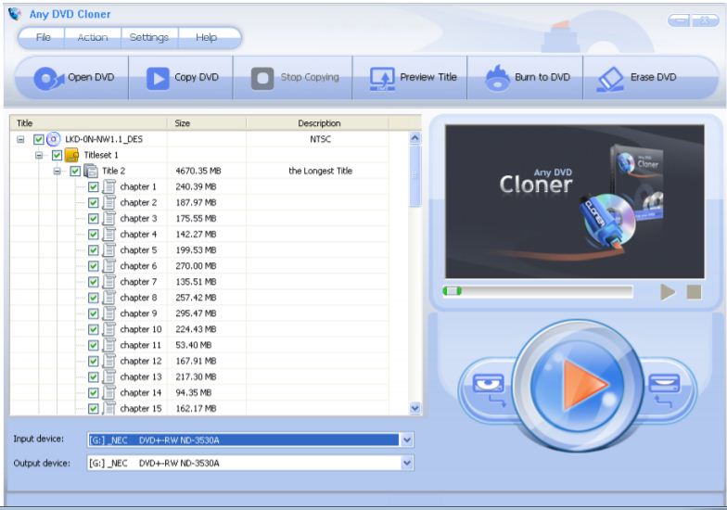
Task: Uncheck the chapter 11 checkbox
Action: [93, 345]
